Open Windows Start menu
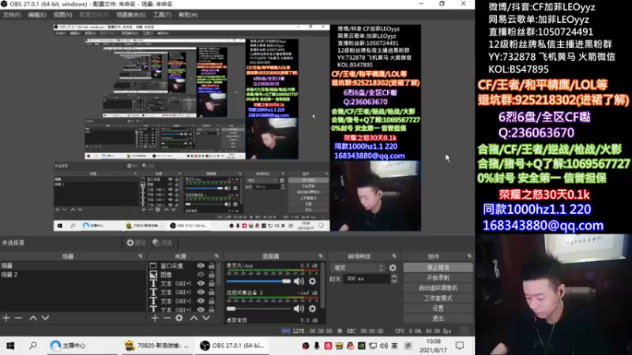 pyautogui.click(x=10, y=346)
